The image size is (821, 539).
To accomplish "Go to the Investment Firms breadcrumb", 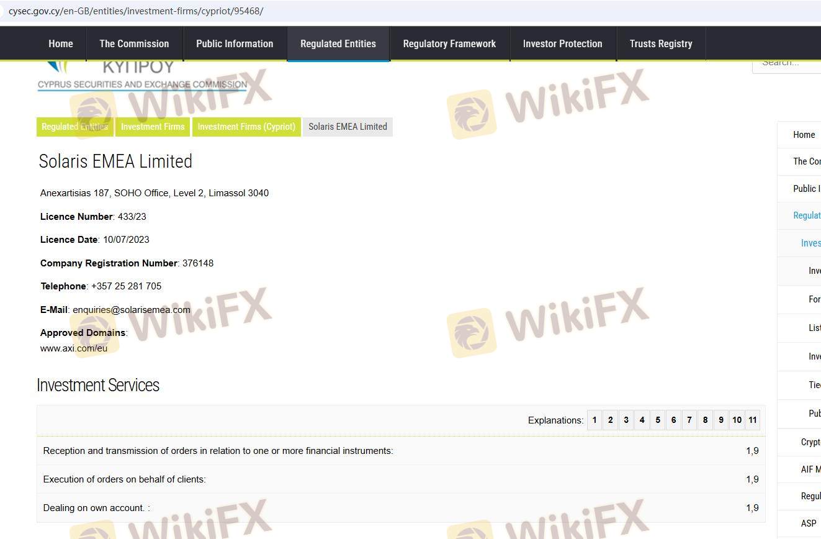I will [x=153, y=127].
